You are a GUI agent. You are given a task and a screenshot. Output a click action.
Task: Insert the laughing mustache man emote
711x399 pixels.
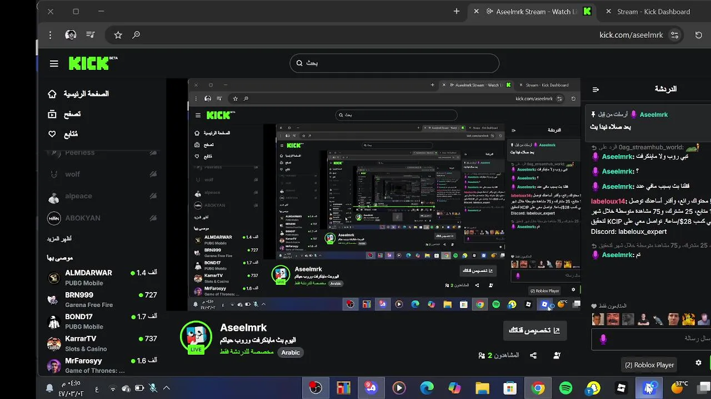click(x=613, y=319)
